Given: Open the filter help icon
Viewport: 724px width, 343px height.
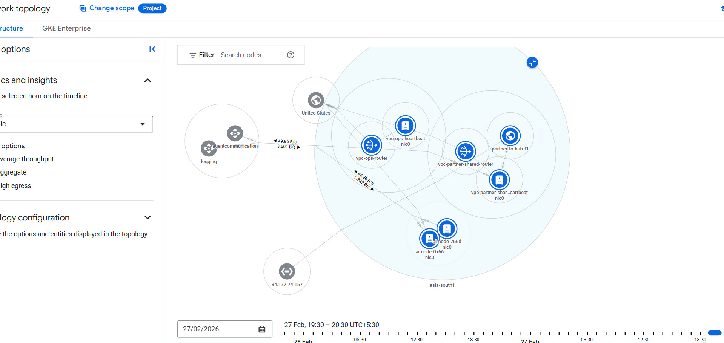Looking at the screenshot, I should click(x=291, y=55).
